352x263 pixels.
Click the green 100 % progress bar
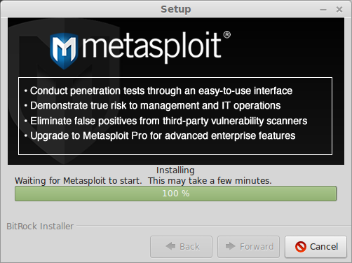pyautogui.click(x=176, y=194)
